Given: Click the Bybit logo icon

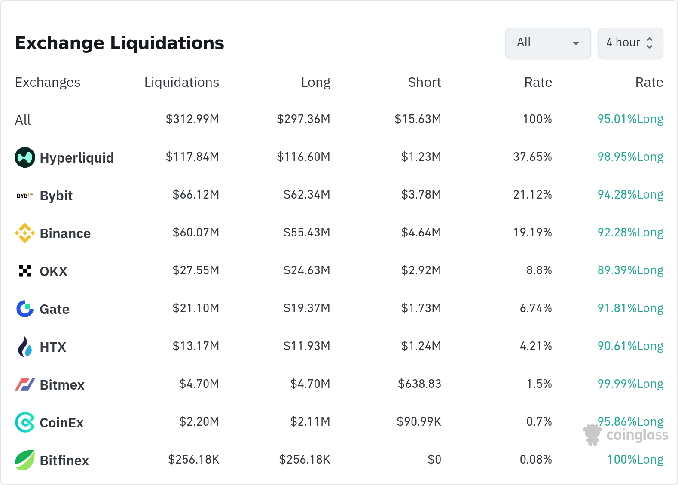Looking at the screenshot, I should (25, 196).
